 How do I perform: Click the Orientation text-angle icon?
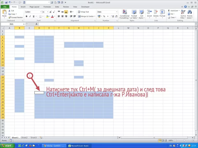click(x=71, y=12)
